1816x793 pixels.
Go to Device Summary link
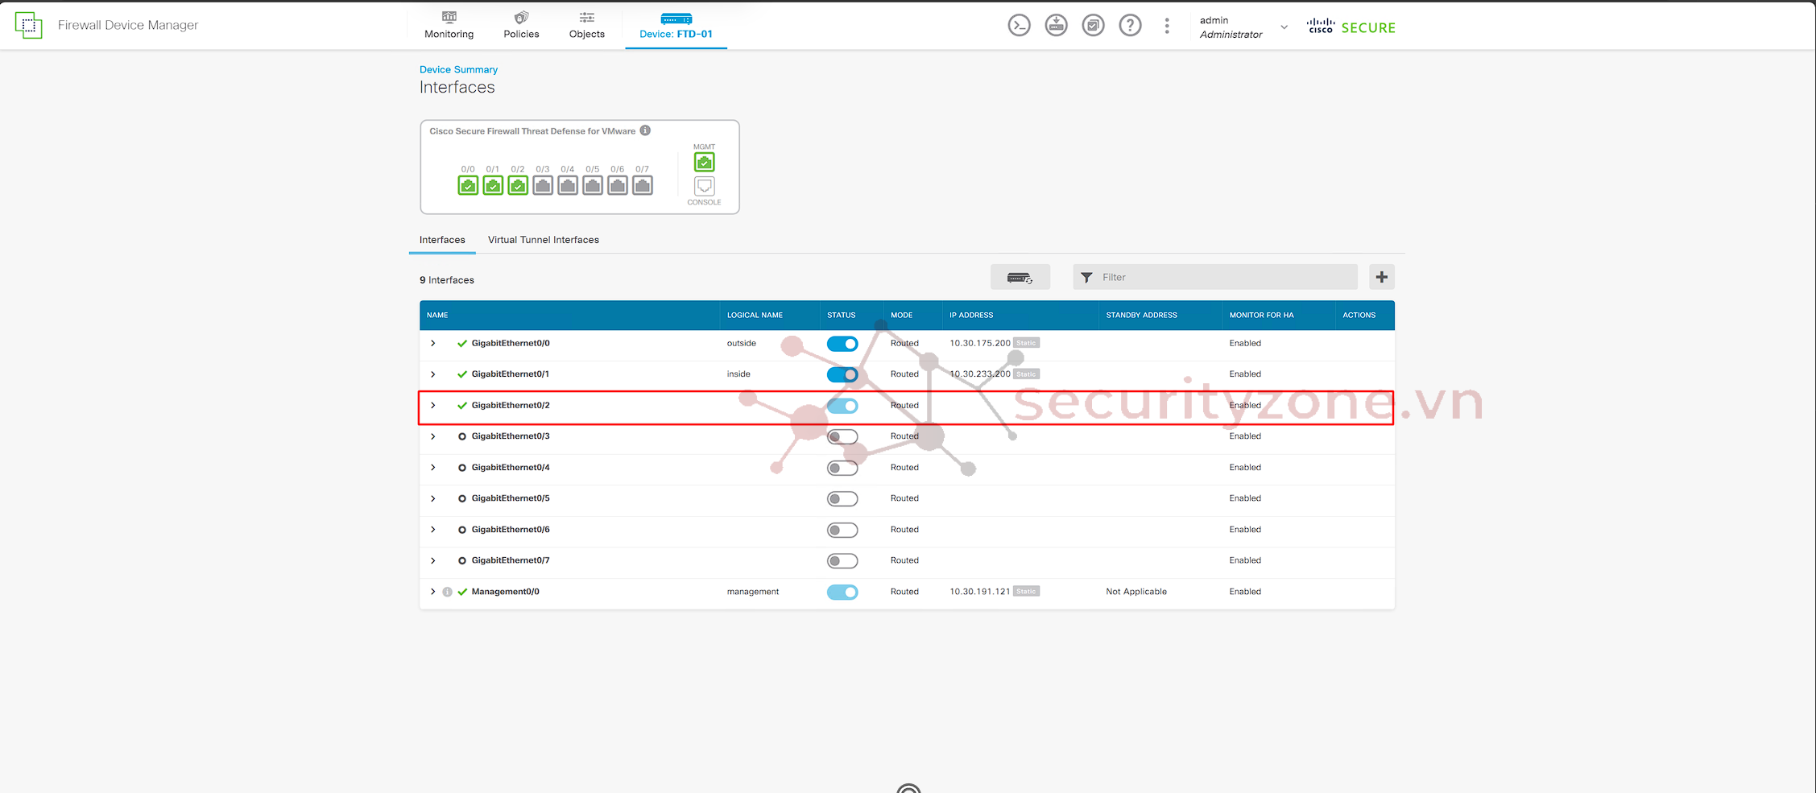tap(458, 70)
